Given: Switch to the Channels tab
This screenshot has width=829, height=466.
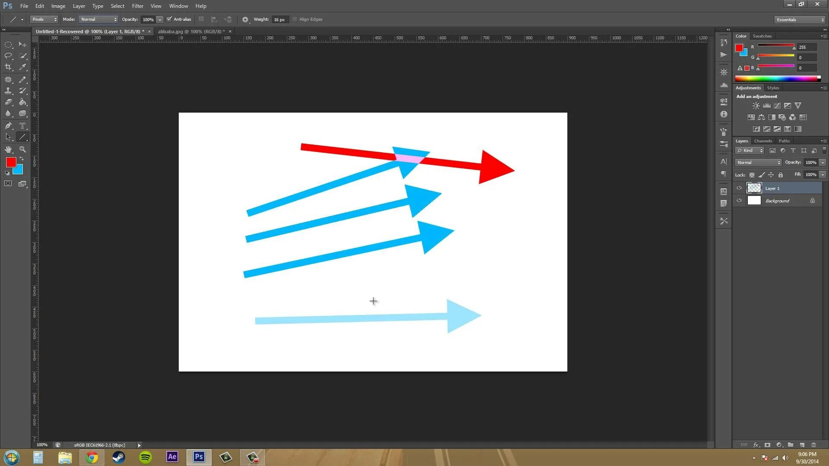Looking at the screenshot, I should click(763, 141).
